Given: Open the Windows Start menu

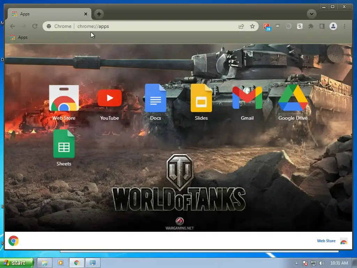Looking at the screenshot, I should 17,263.
